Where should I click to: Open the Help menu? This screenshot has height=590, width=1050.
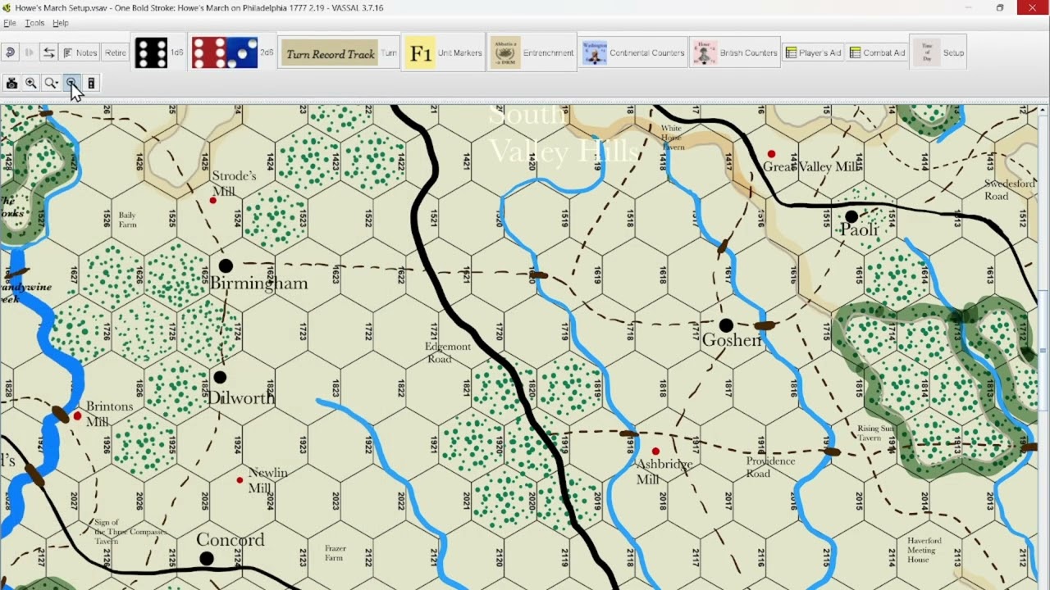pyautogui.click(x=61, y=23)
